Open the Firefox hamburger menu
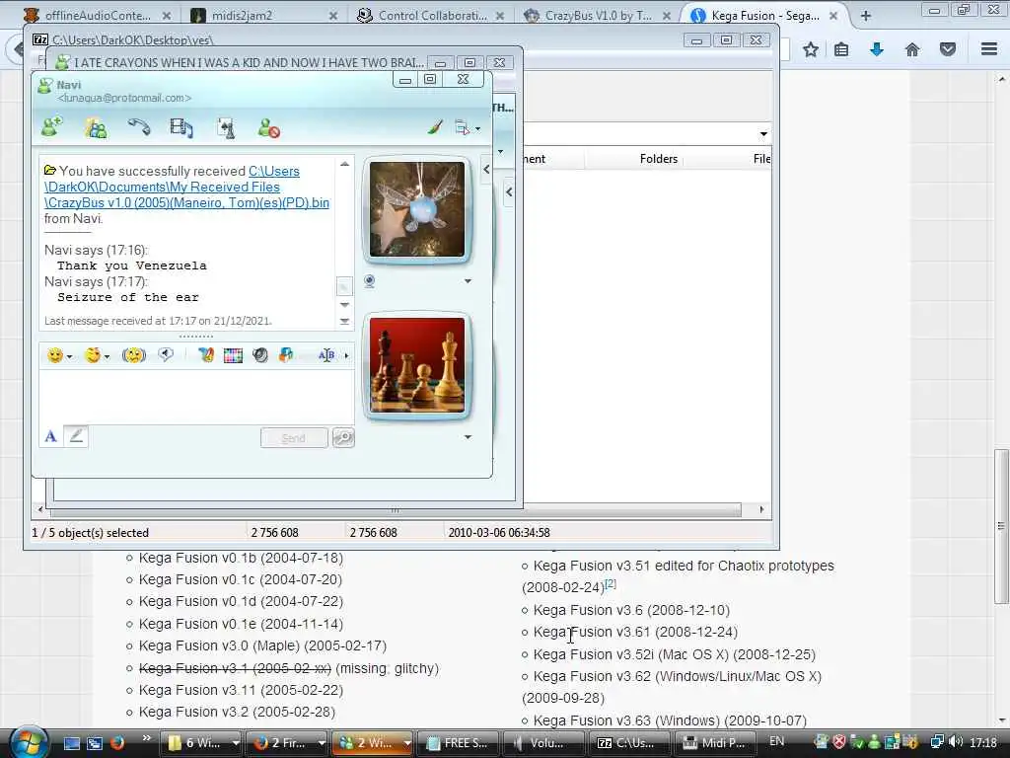 click(x=989, y=49)
